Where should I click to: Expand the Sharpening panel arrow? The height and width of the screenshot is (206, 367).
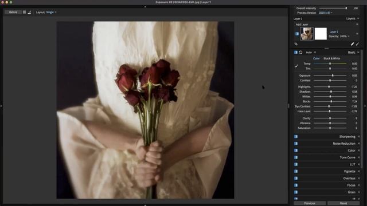pyautogui.click(x=358, y=137)
